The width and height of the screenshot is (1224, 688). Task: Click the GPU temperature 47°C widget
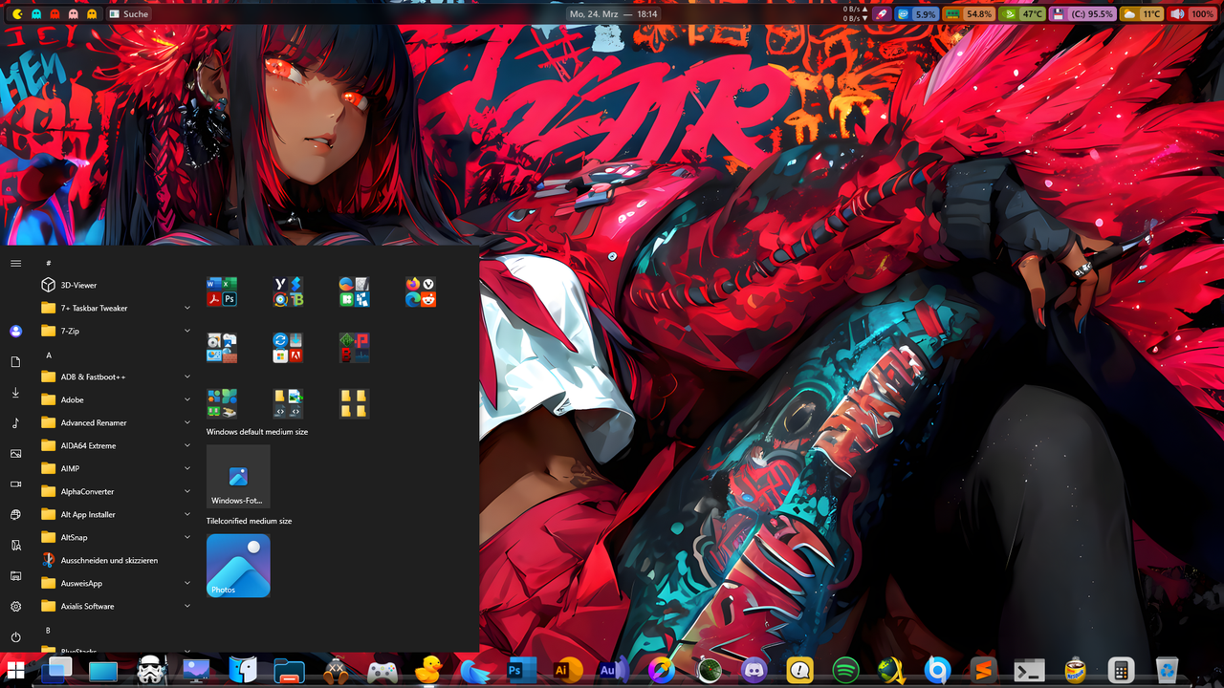click(1022, 14)
